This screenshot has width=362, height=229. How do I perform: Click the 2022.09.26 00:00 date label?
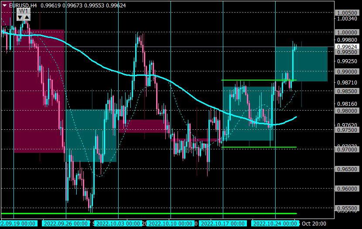point(66,223)
